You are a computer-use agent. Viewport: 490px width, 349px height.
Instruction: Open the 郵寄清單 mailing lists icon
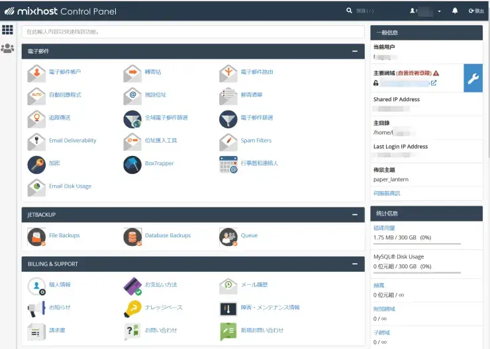tap(228, 96)
